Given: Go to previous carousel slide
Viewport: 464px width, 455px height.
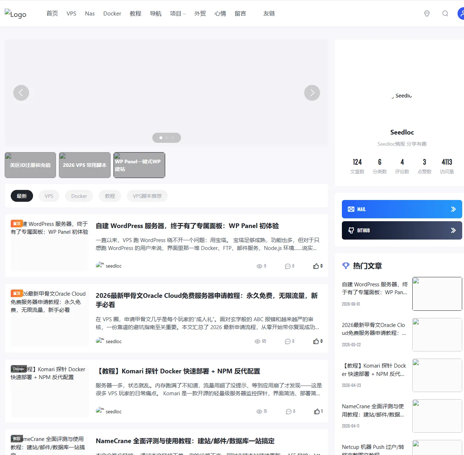Looking at the screenshot, I should click(21, 93).
